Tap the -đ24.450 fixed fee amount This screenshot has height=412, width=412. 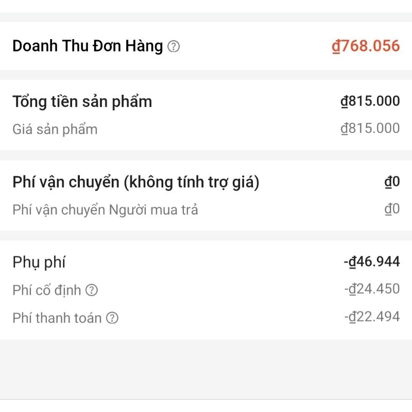tap(372, 289)
